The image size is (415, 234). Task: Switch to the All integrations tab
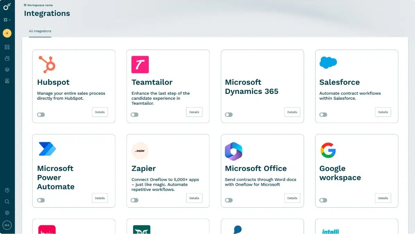(40, 31)
